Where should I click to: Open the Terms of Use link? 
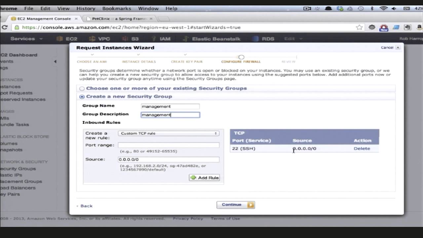225,218
